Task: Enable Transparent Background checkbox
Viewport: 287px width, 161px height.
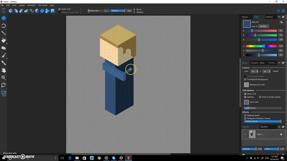Action: pos(245,80)
